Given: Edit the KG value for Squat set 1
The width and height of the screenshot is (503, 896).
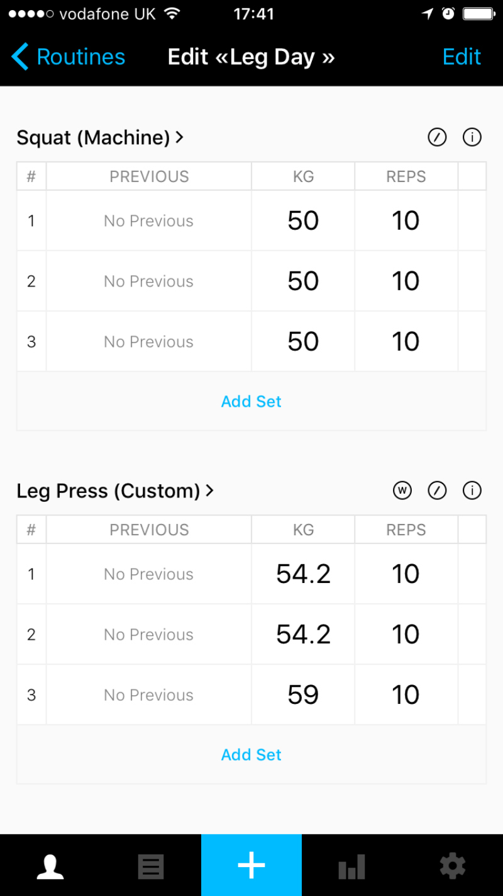Looking at the screenshot, I should [303, 221].
